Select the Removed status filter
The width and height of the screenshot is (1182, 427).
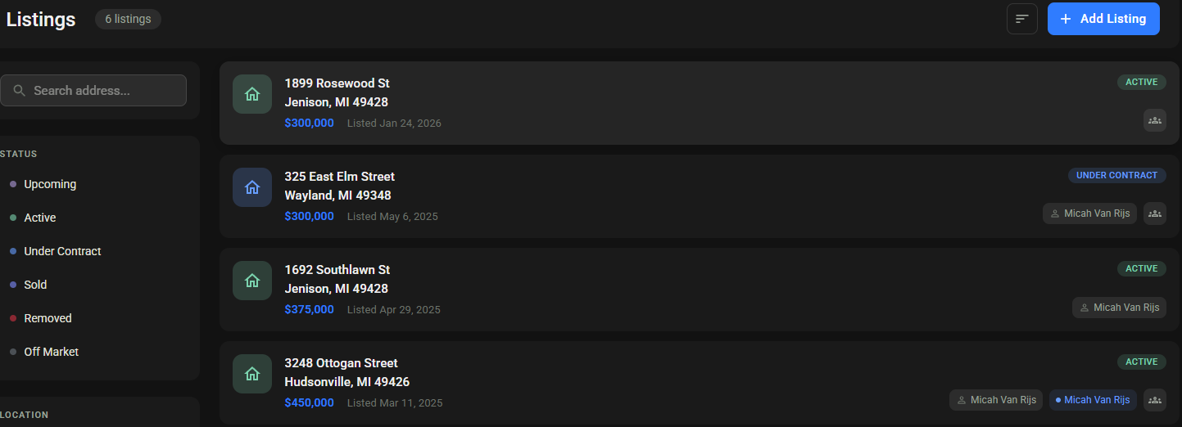(x=48, y=318)
